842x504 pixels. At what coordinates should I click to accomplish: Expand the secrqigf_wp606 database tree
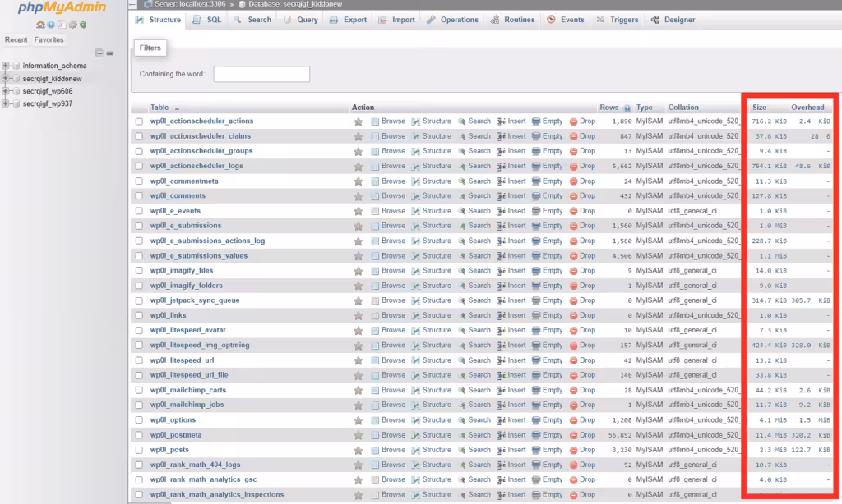6,91
